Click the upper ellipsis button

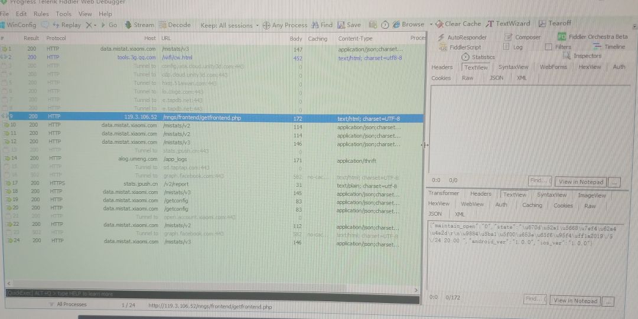coord(614,182)
